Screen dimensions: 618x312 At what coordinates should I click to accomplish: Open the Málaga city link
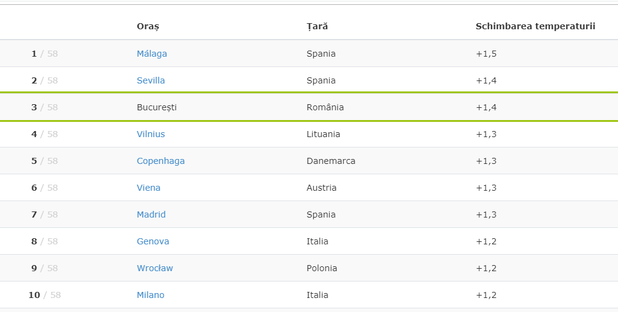(151, 54)
